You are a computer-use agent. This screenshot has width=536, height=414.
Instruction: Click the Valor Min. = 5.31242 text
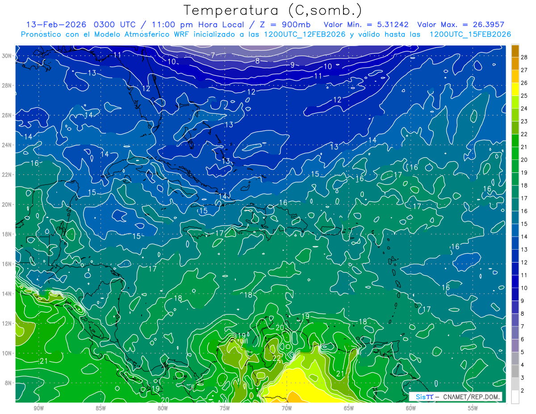point(366,25)
